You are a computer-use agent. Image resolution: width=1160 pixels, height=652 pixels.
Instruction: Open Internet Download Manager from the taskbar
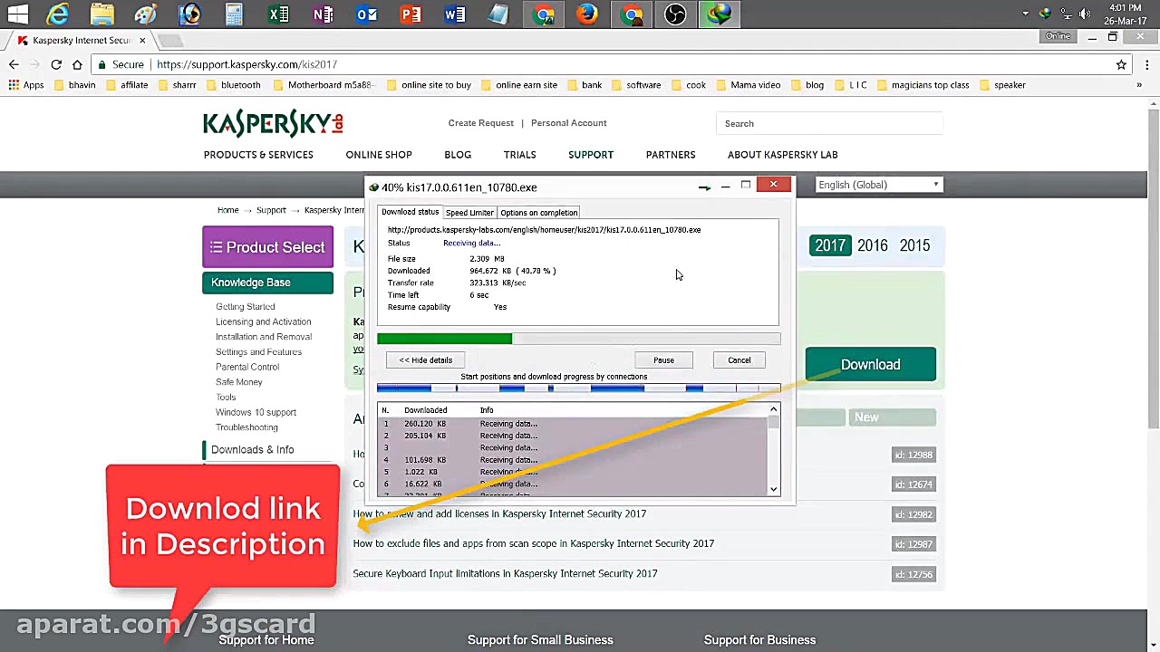720,14
